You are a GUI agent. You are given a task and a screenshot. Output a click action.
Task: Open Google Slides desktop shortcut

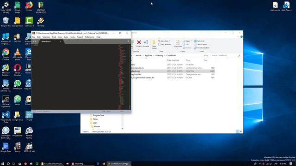pyautogui.click(x=18, y=22)
